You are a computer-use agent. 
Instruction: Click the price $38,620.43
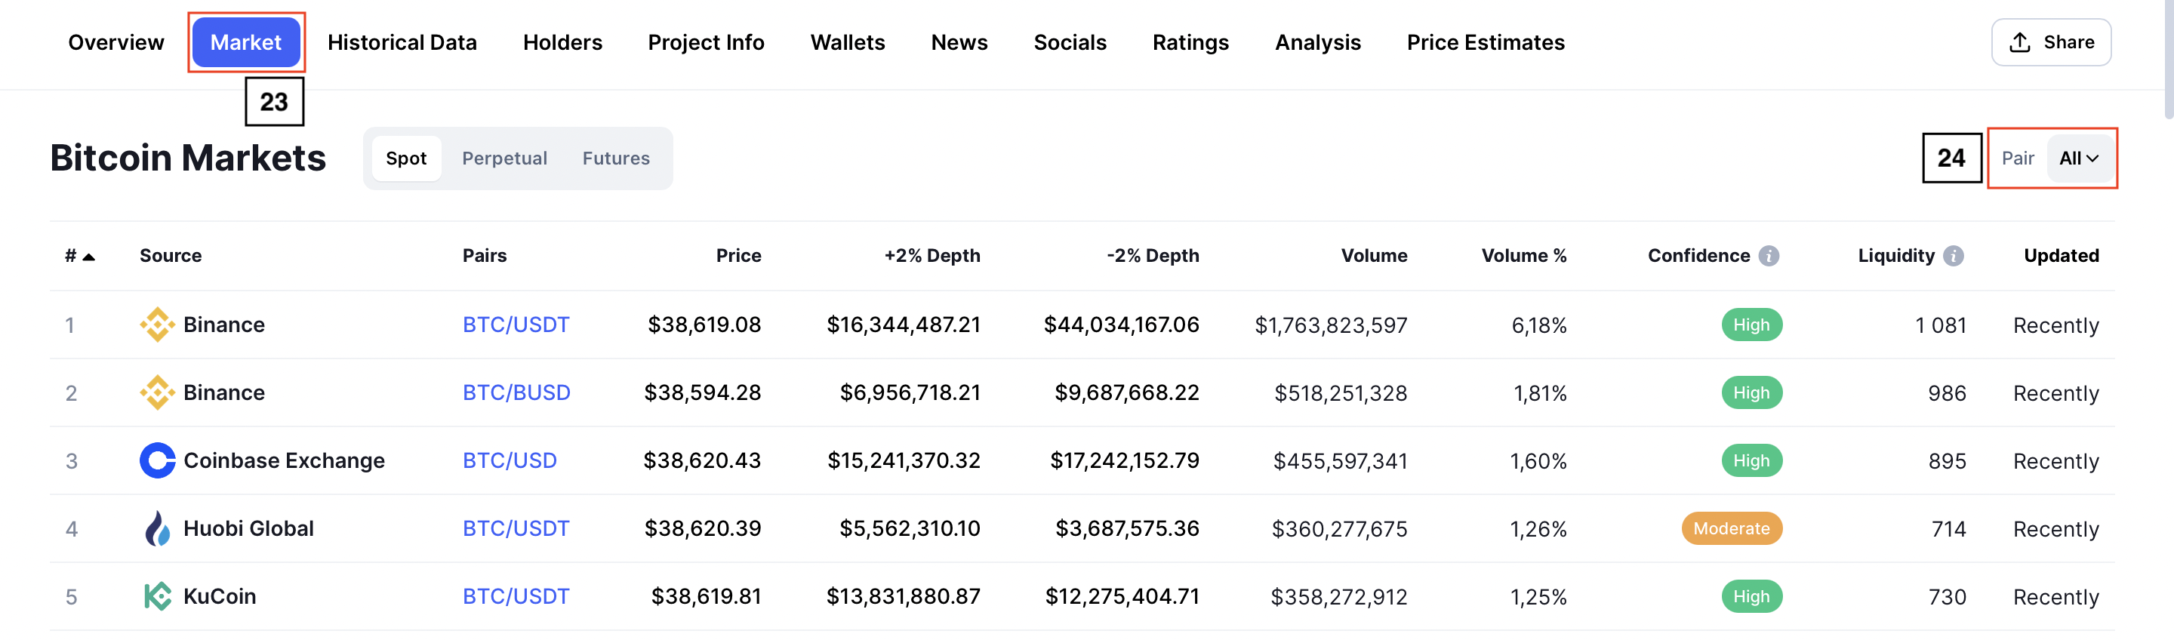701,460
